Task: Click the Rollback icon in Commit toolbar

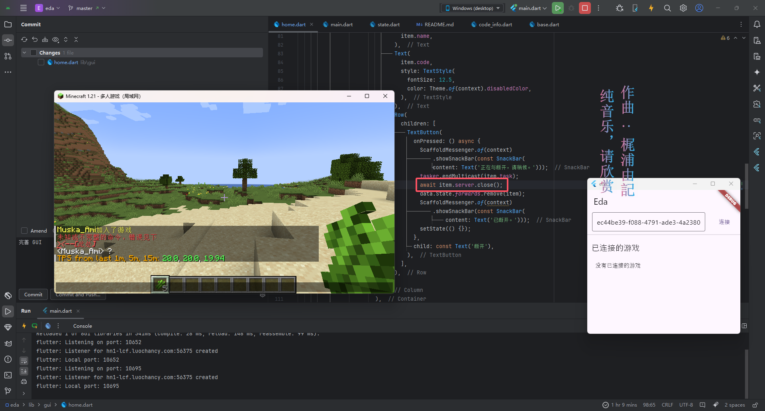Action: pyautogui.click(x=35, y=39)
